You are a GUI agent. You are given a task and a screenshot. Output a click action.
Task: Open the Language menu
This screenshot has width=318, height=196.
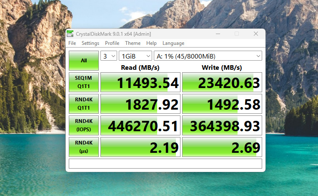tap(173, 43)
